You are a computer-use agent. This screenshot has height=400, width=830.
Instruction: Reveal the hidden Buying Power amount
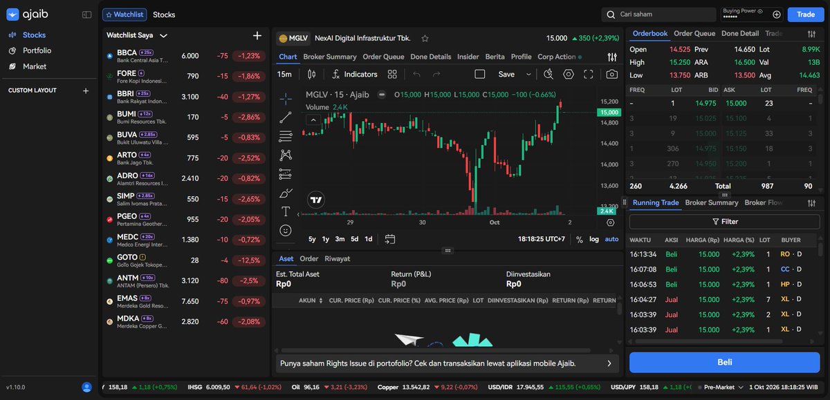pyautogui.click(x=760, y=11)
